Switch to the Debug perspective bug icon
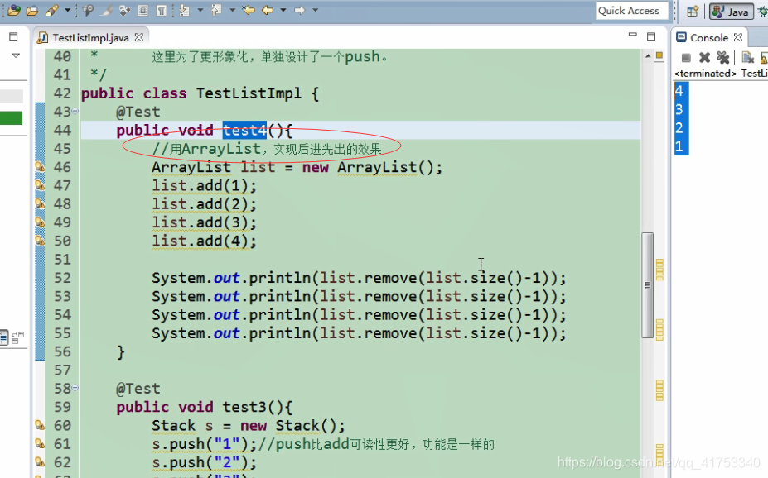 [763, 12]
